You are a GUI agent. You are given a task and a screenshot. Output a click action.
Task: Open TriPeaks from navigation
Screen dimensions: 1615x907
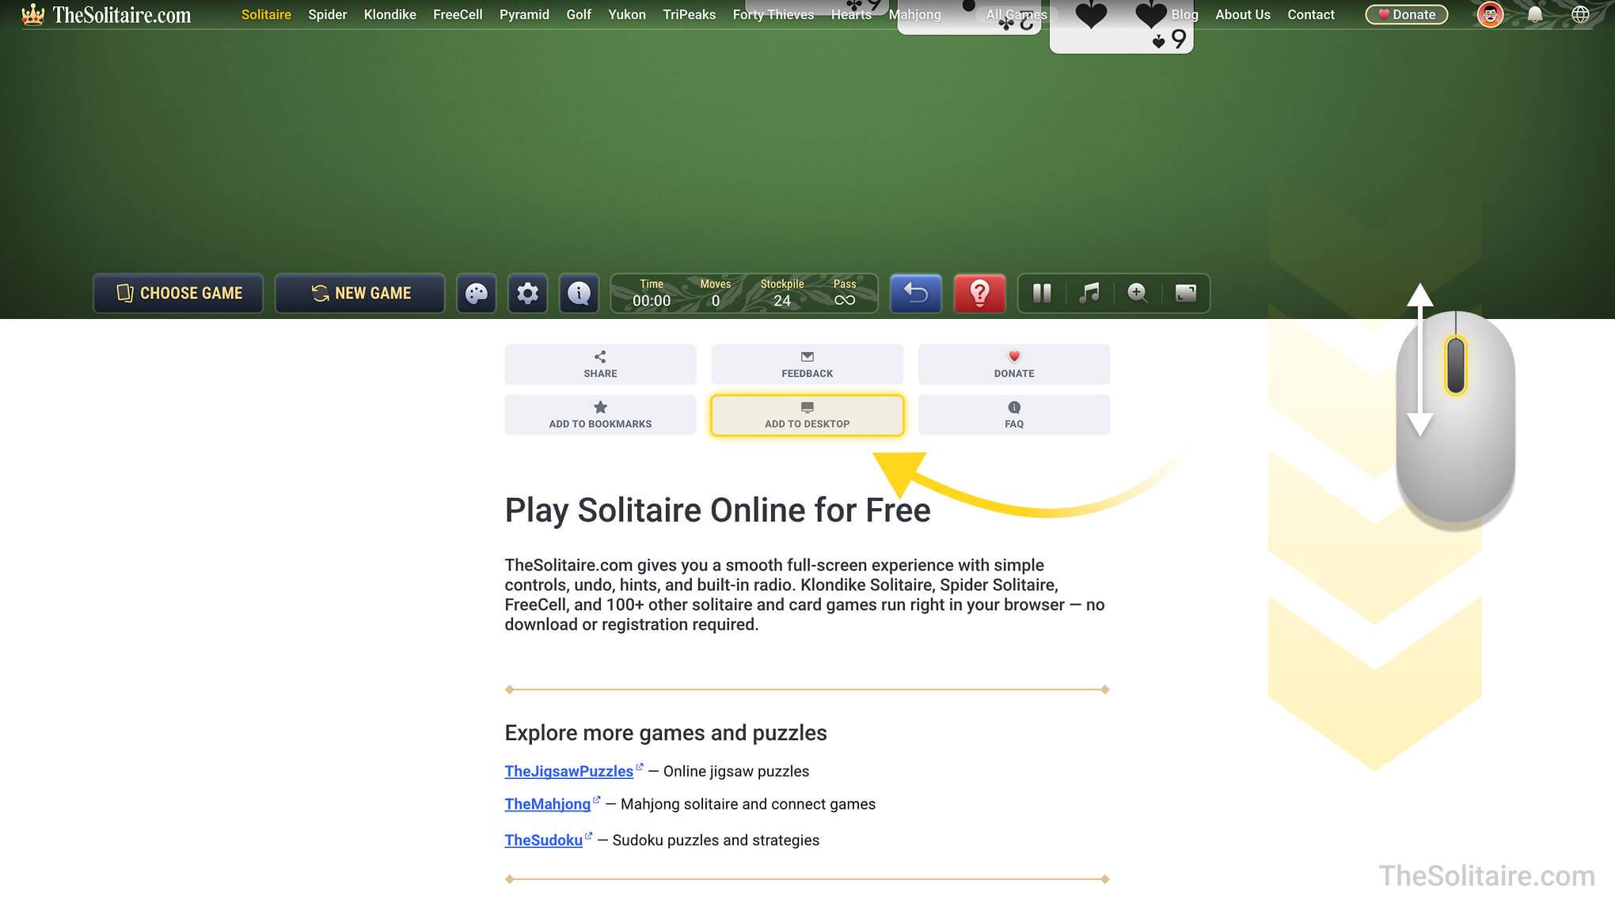coord(690,14)
